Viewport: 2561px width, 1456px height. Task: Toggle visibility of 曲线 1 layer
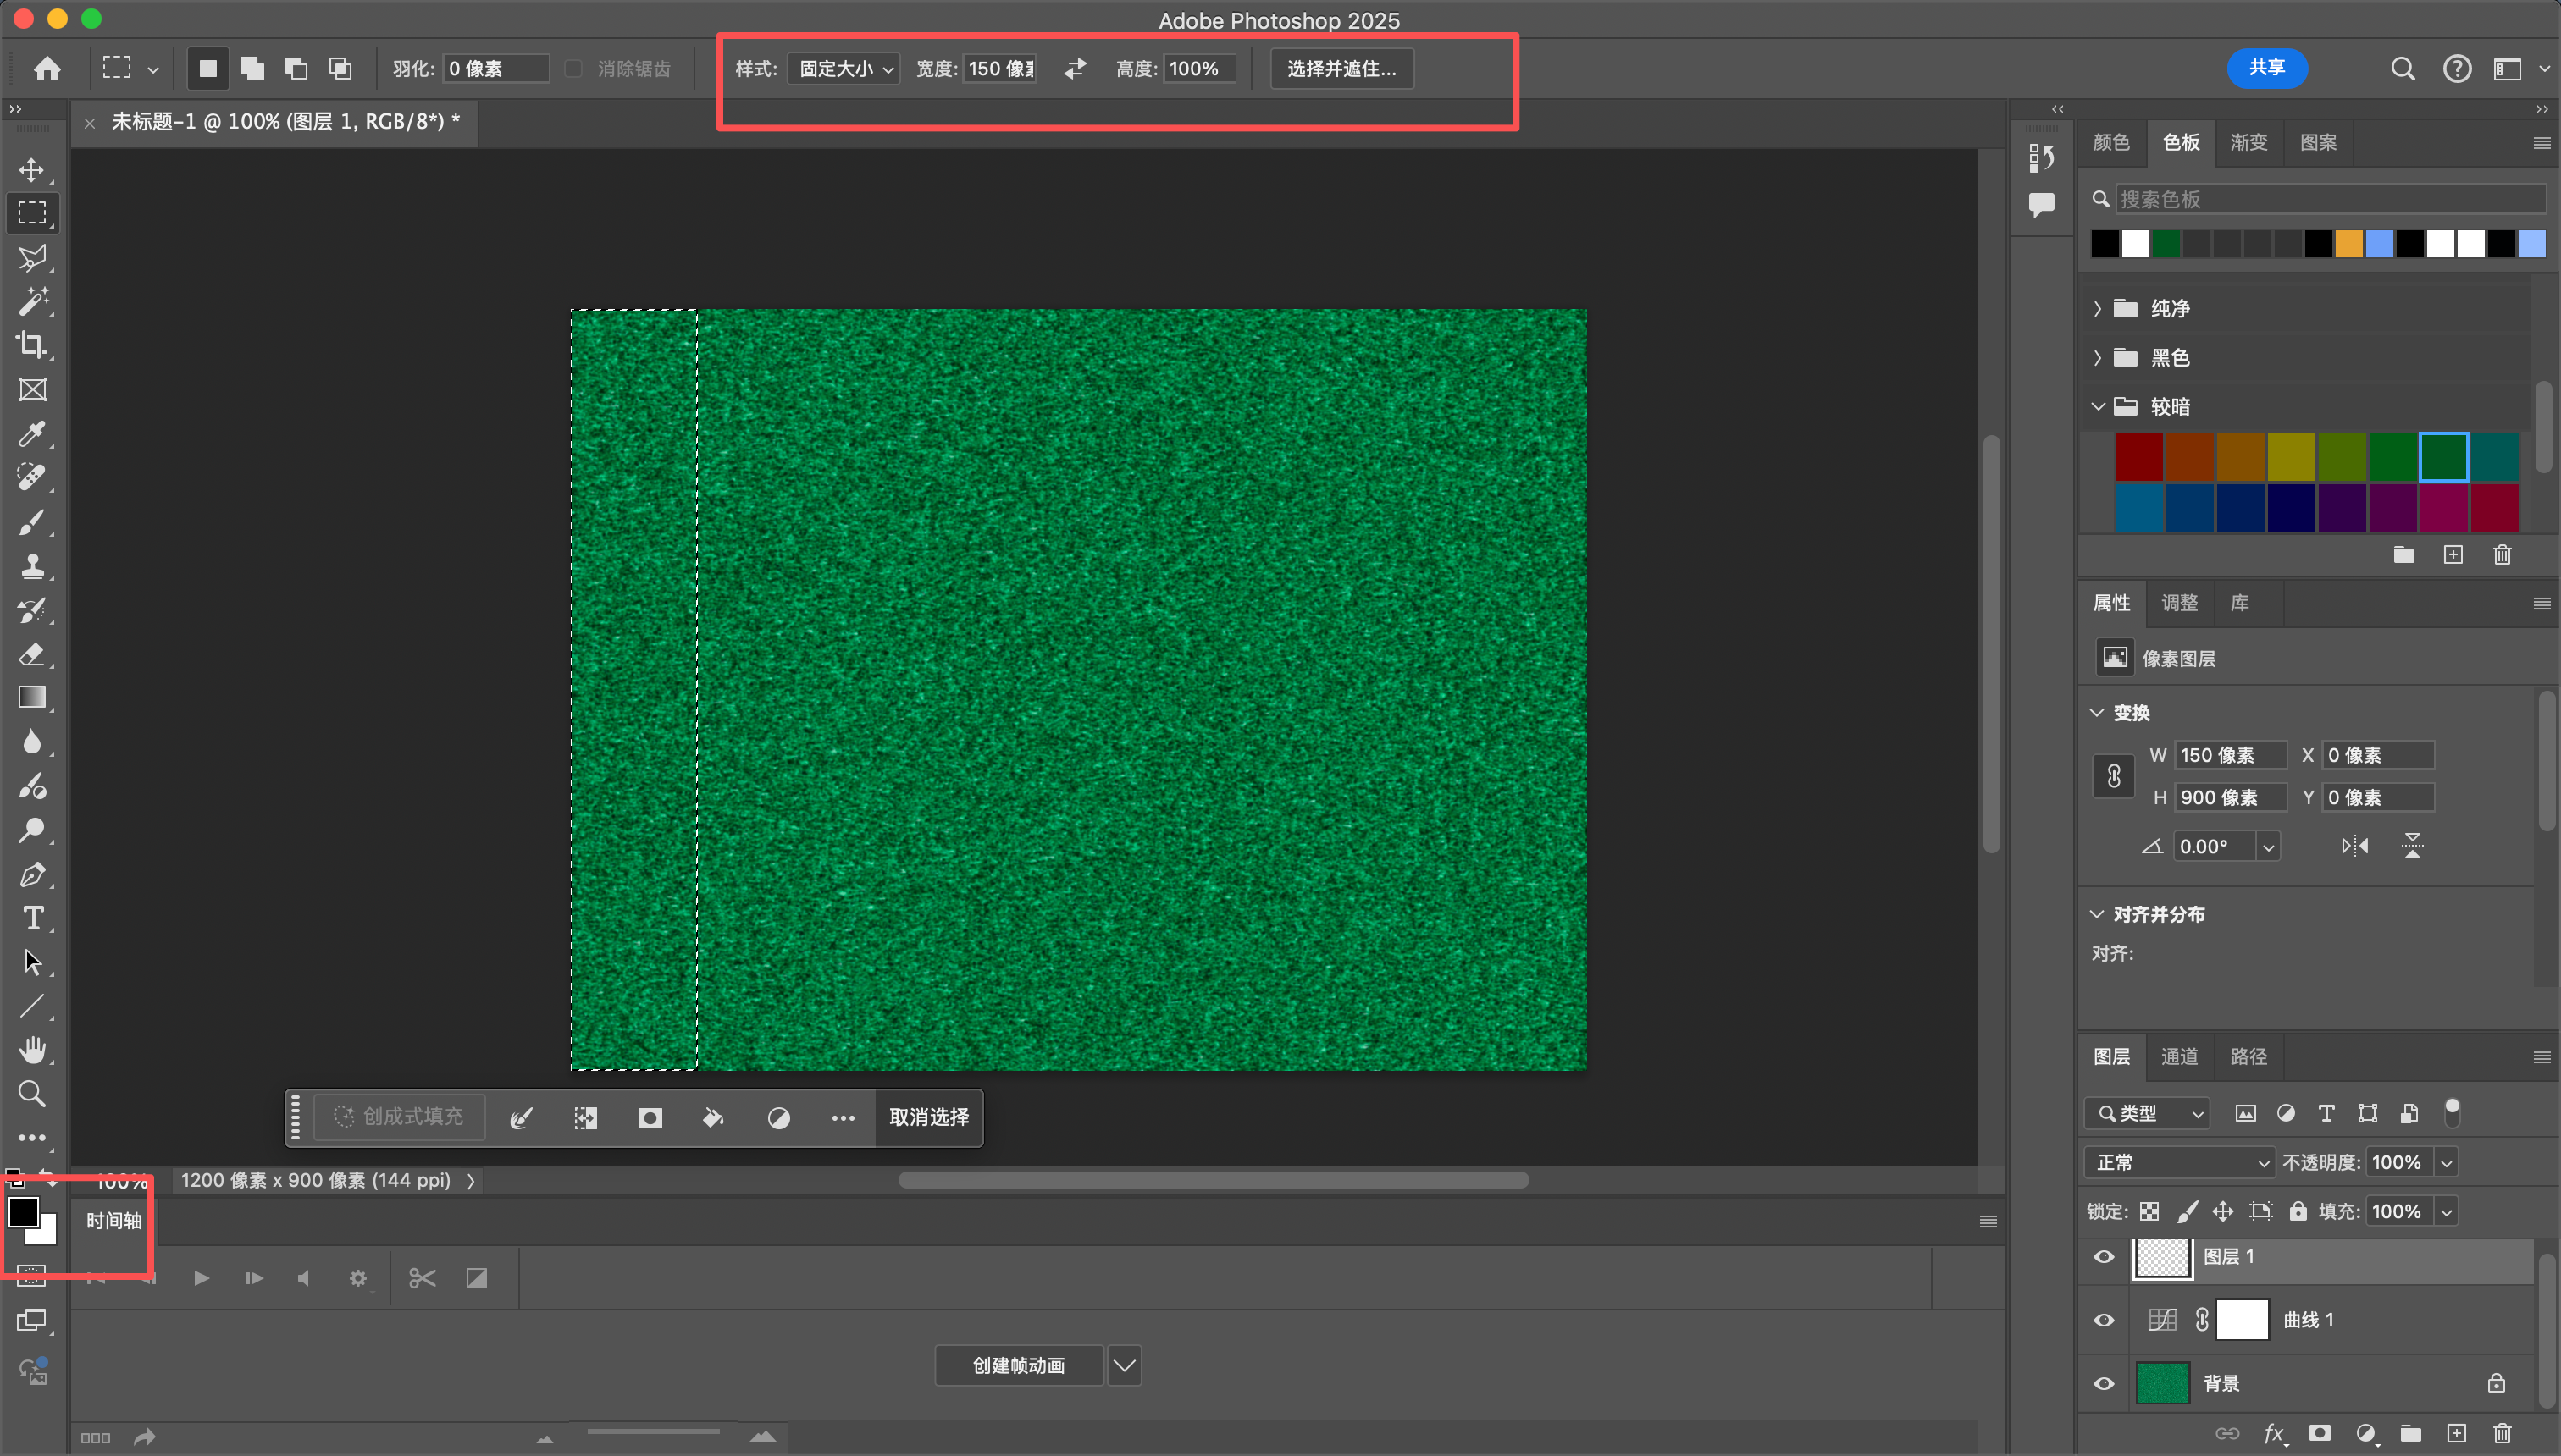(x=2104, y=1320)
